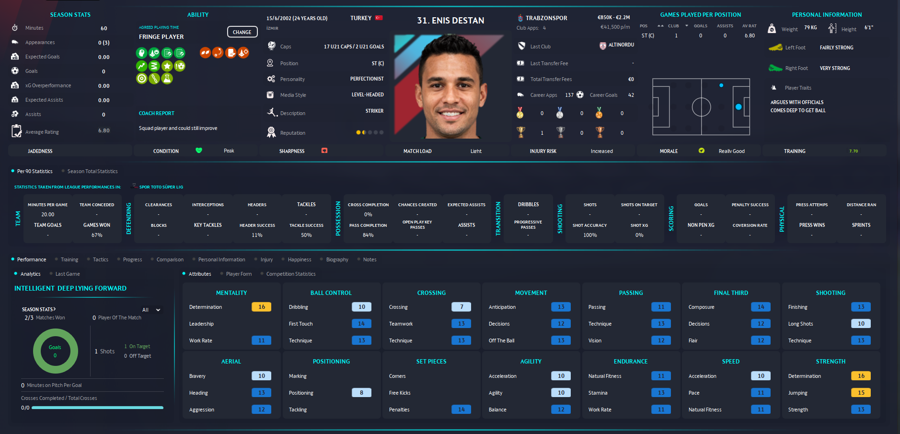Click the green star ability icon
The height and width of the screenshot is (434, 900).
tap(167, 66)
